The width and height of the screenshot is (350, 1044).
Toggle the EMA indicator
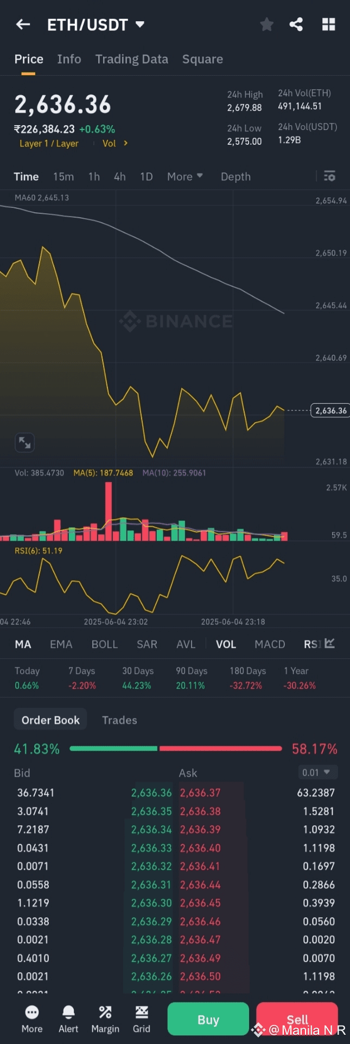[x=61, y=644]
